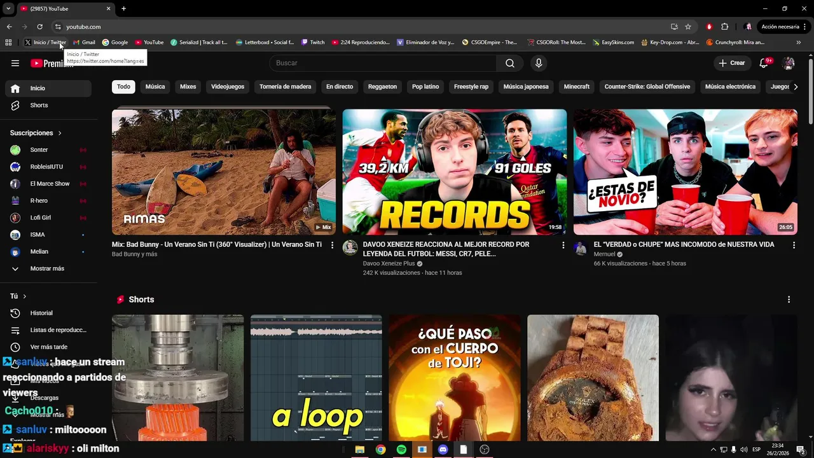
Task: Open Chrome from the taskbar
Action: click(380, 450)
